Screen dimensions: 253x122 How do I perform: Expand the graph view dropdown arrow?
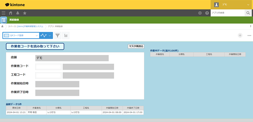[x=50, y=35]
